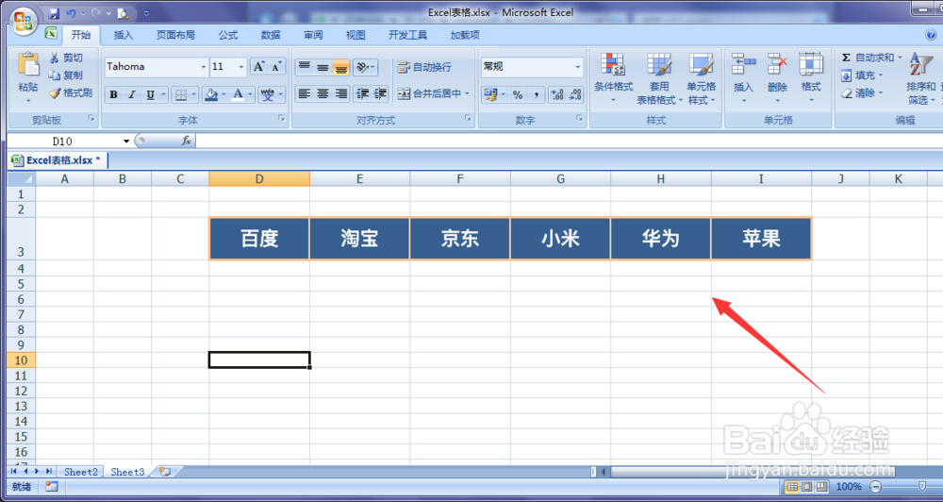943x502 pixels.
Task: Open the Tahoma font name dropdown
Action: click(x=204, y=67)
